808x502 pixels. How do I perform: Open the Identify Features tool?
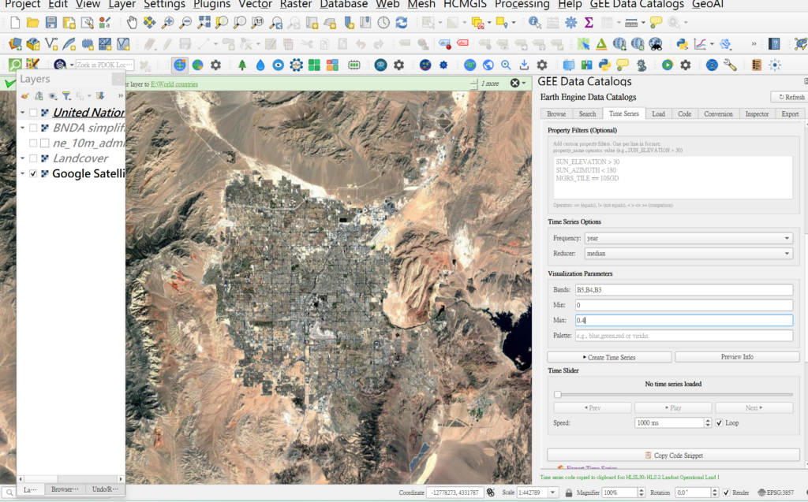[535, 23]
